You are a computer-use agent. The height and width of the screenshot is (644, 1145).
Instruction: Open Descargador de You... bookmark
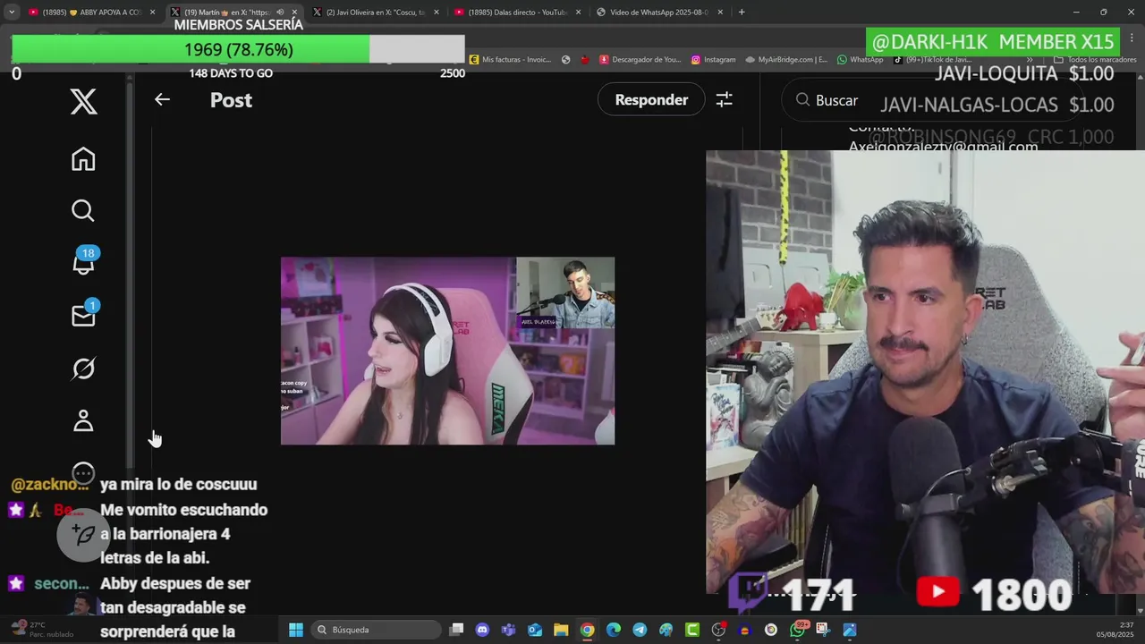[x=640, y=60]
